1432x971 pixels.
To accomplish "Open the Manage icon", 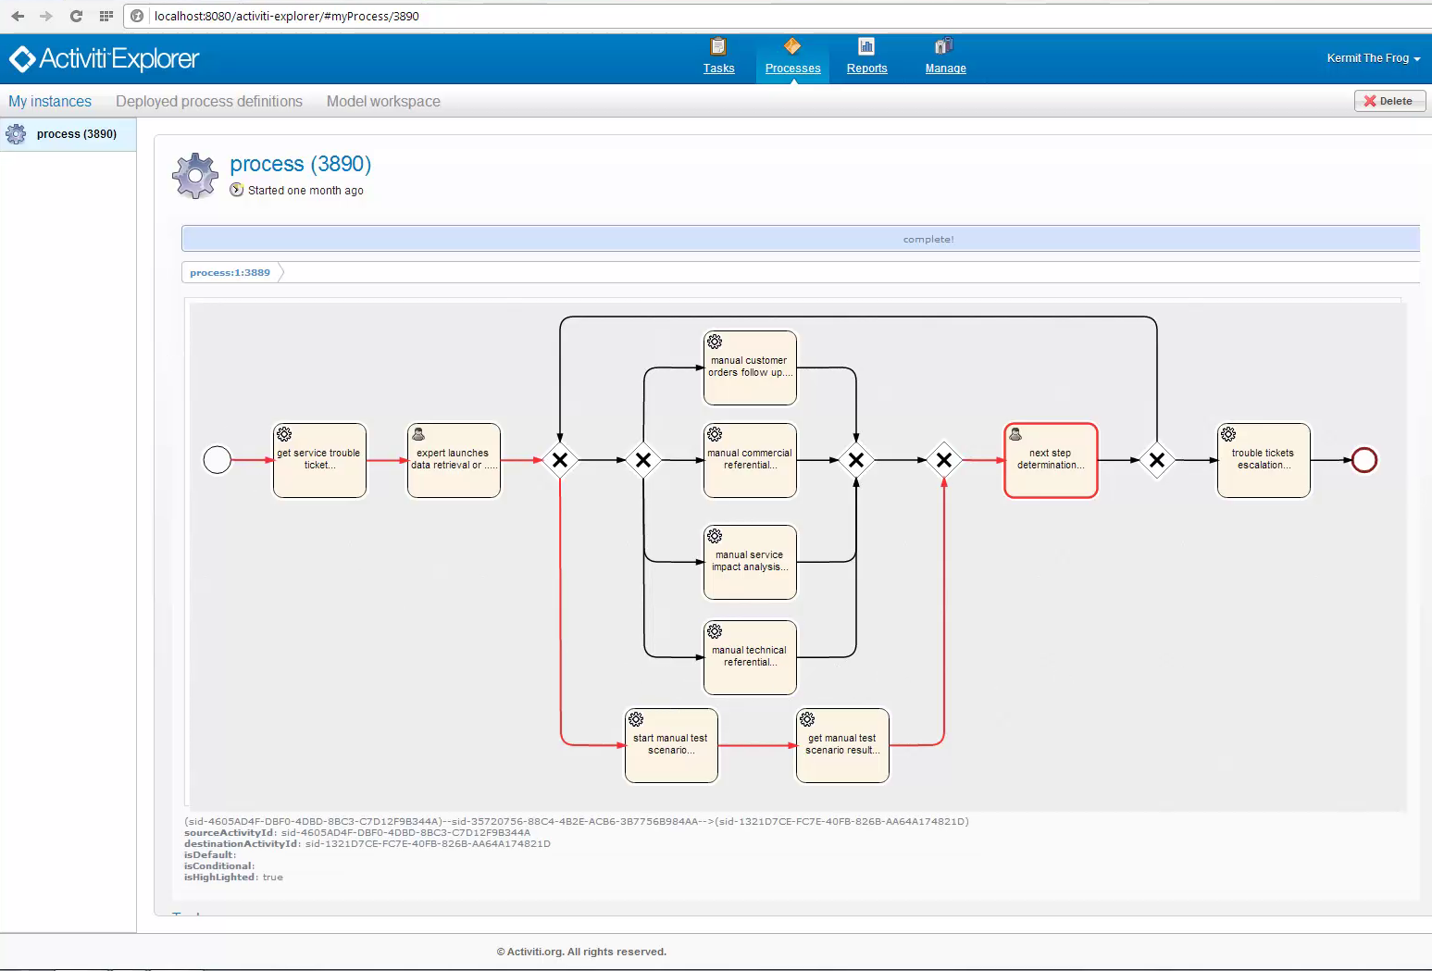I will click(944, 46).
